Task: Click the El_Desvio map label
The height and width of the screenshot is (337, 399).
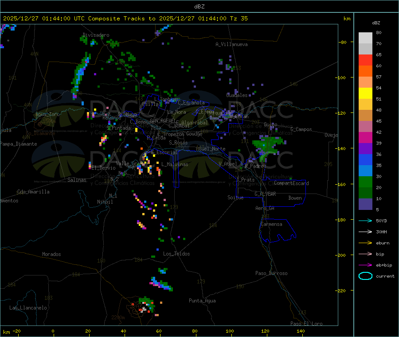Action: (104, 168)
